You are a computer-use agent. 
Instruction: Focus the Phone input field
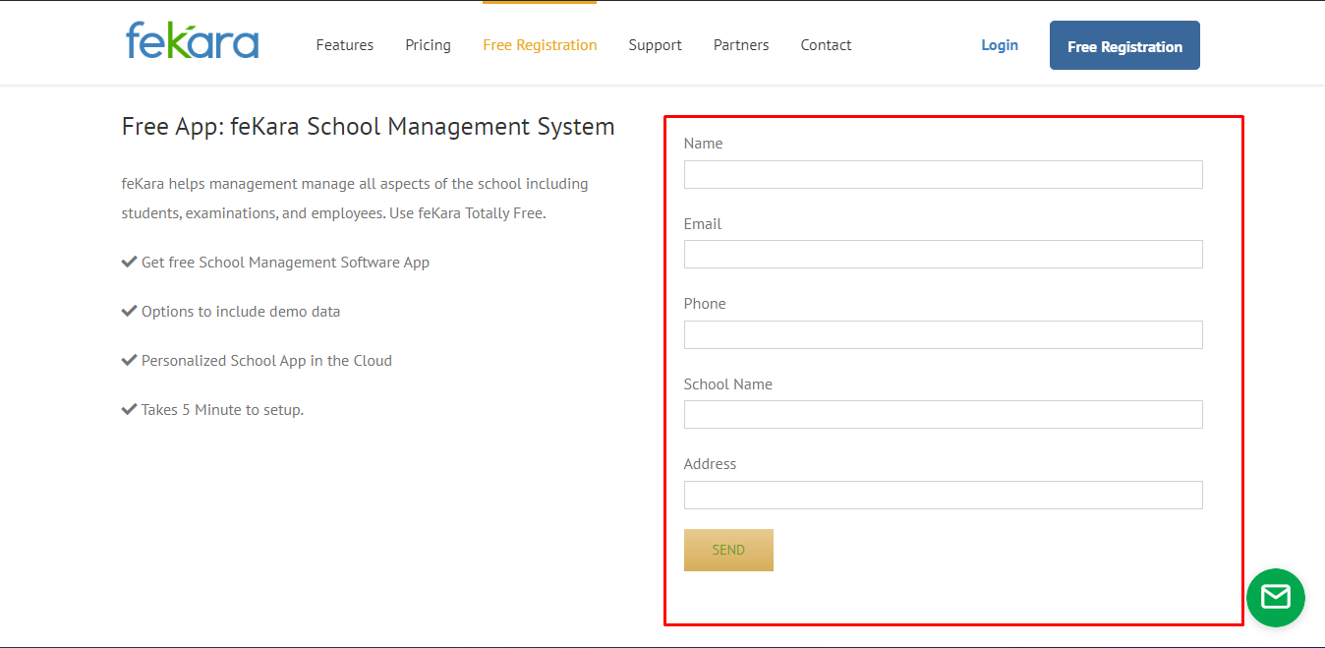point(944,334)
